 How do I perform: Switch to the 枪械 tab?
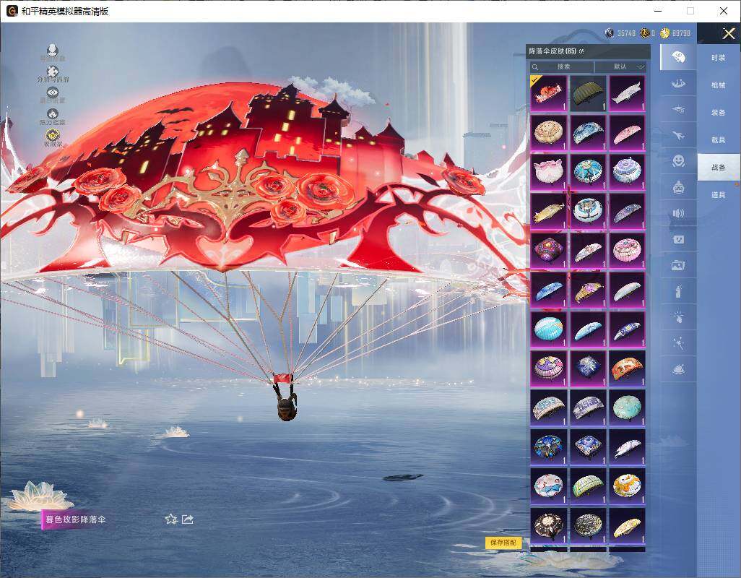(719, 85)
